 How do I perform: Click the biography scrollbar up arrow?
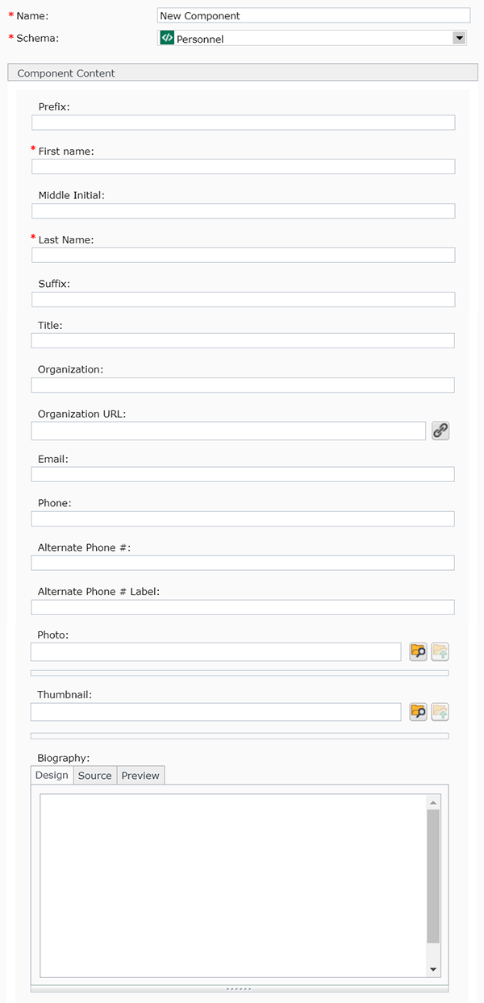pyautogui.click(x=433, y=803)
